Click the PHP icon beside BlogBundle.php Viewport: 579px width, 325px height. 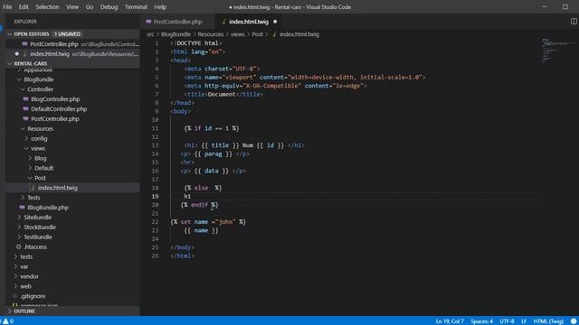tap(22, 208)
